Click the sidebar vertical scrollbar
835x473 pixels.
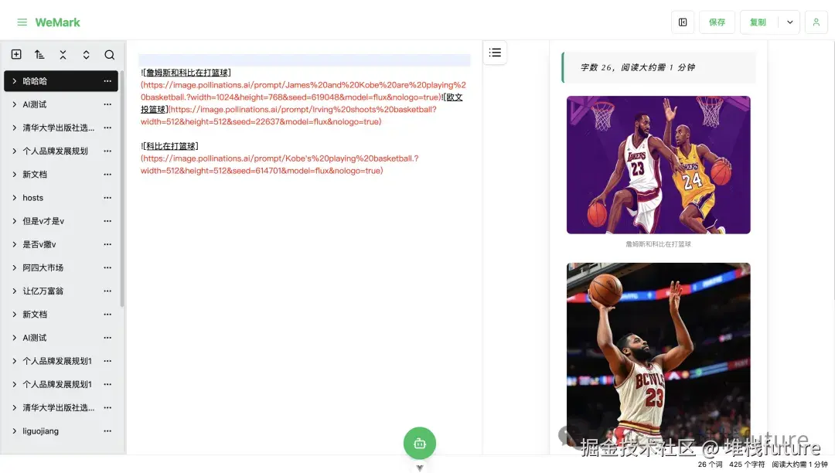tap(122, 189)
